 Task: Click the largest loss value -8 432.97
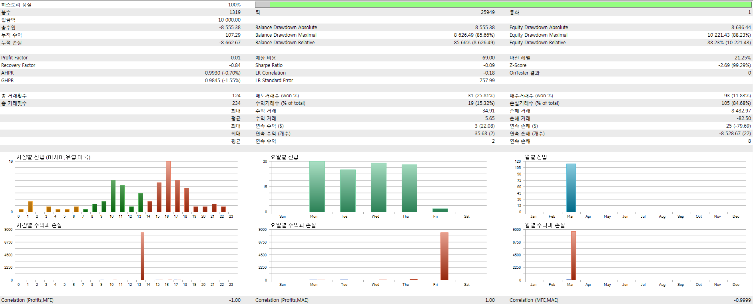point(740,111)
